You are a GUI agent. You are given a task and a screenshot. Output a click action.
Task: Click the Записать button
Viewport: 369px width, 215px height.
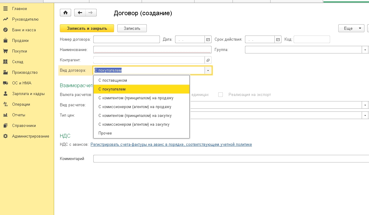(x=132, y=28)
